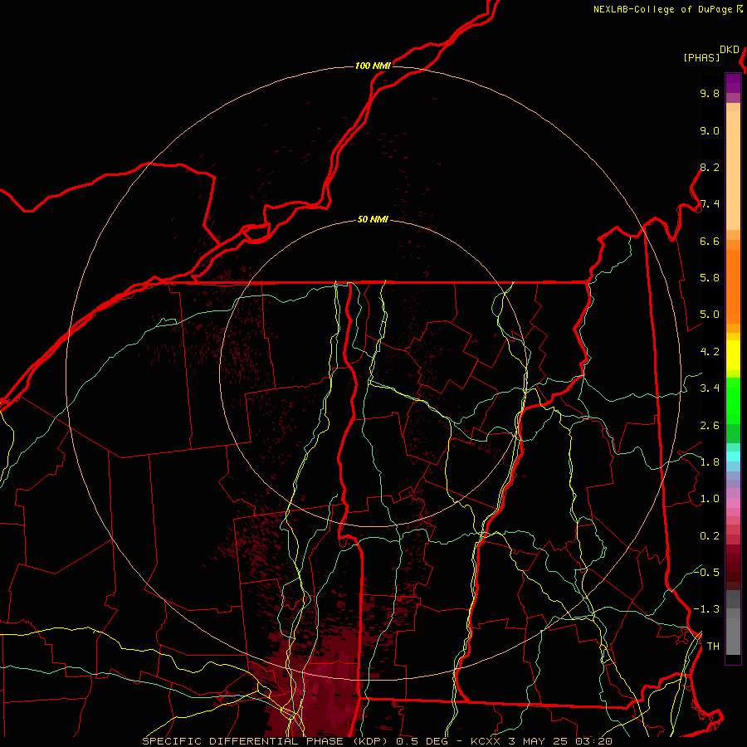Screen dimensions: 747x747
Task: Click the TH legend label
Action: tap(713, 647)
